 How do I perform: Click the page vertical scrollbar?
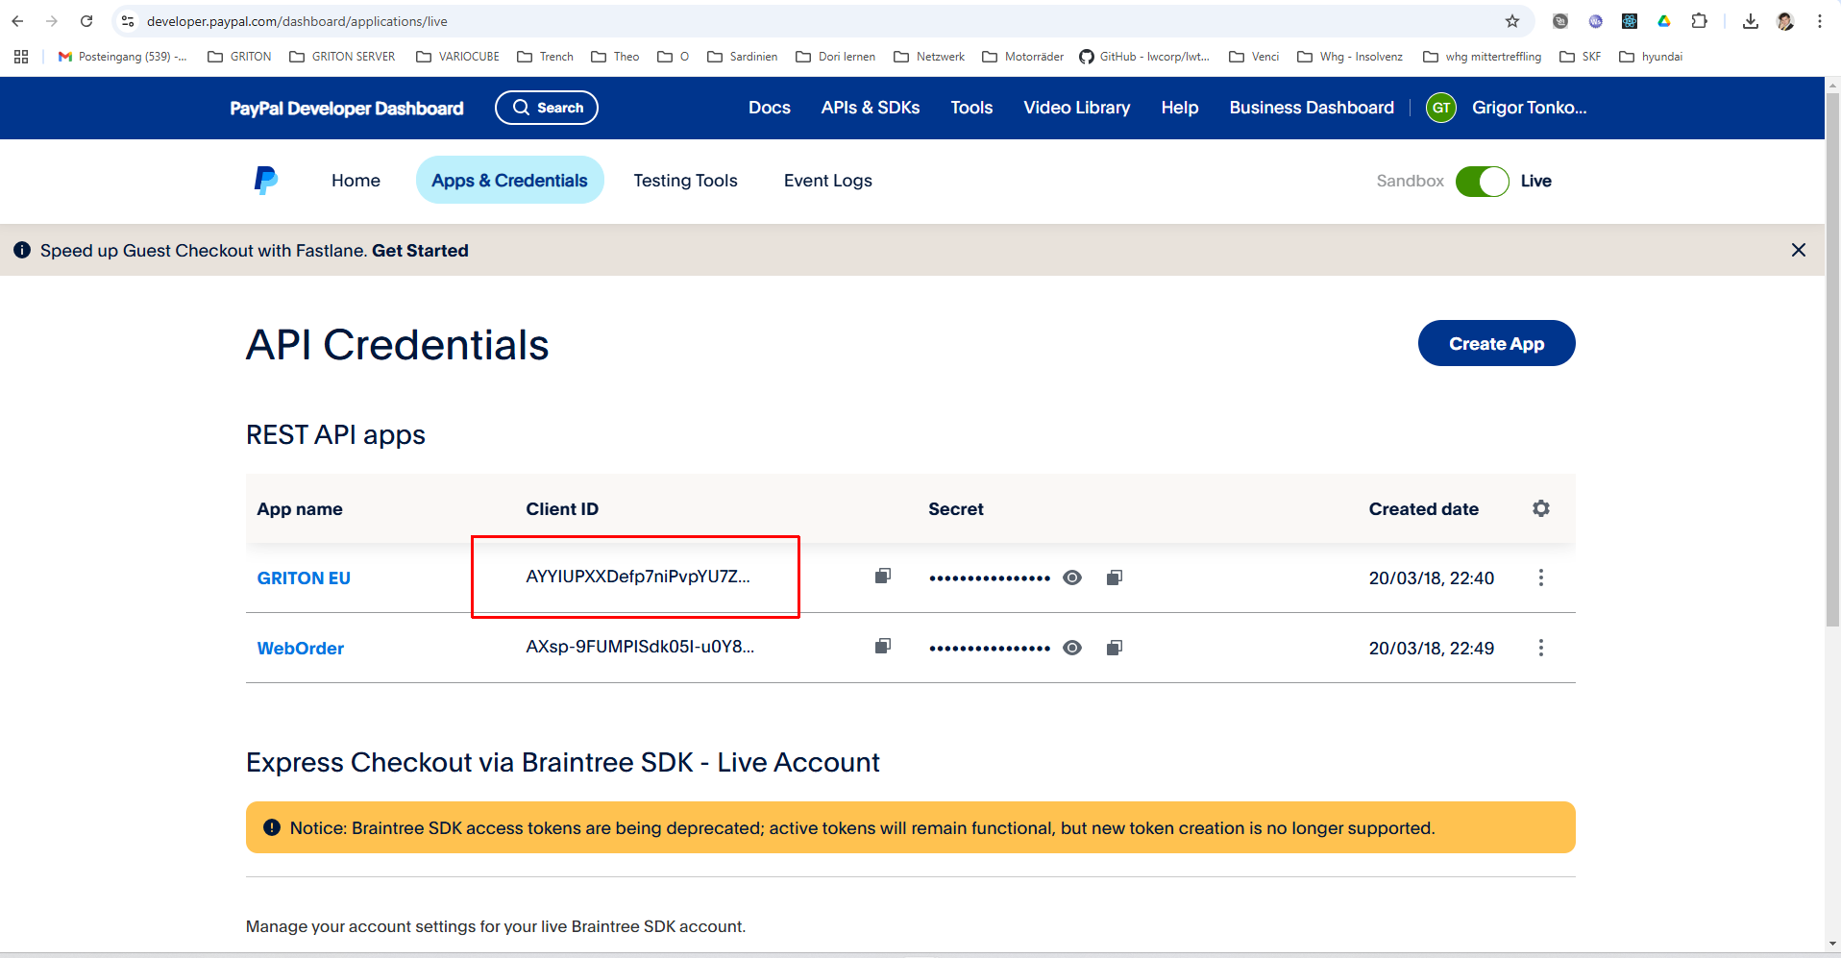click(x=1832, y=360)
